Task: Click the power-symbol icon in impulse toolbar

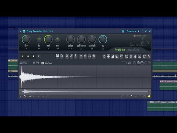Action: click(x=104, y=57)
